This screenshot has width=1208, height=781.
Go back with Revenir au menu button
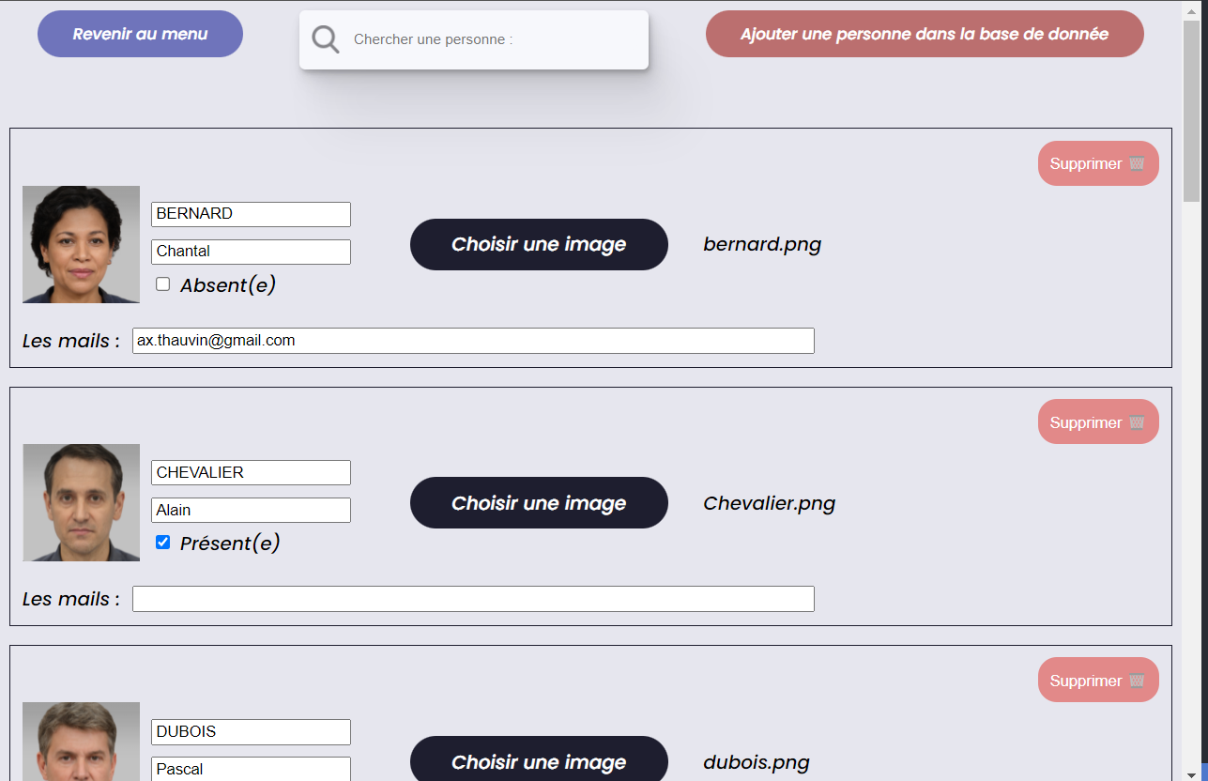(x=140, y=34)
